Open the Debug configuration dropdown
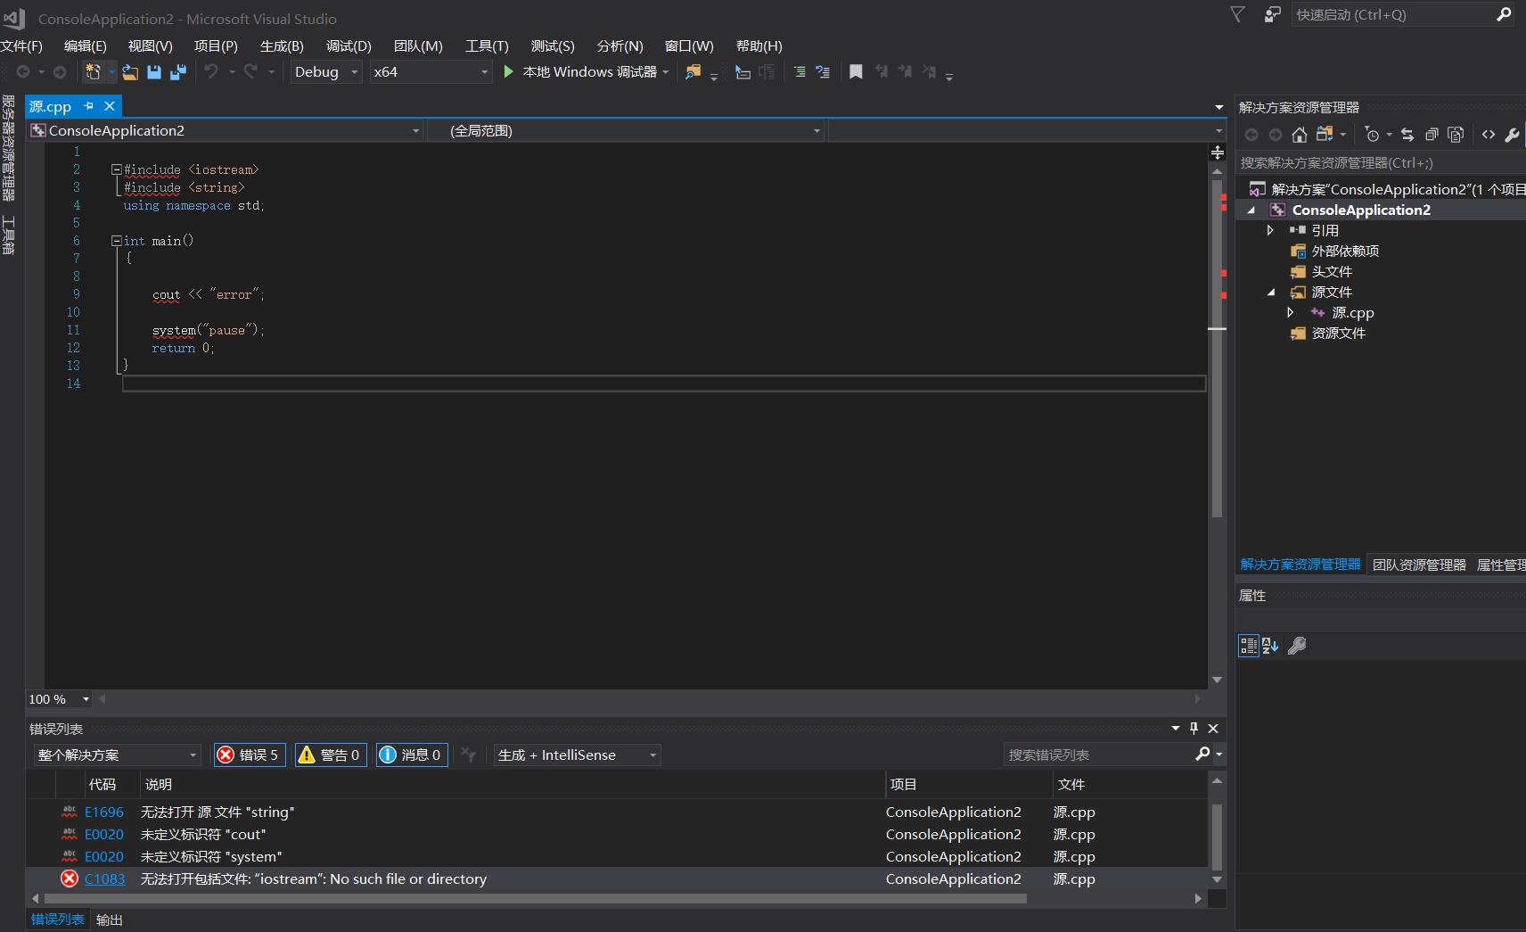 326,72
